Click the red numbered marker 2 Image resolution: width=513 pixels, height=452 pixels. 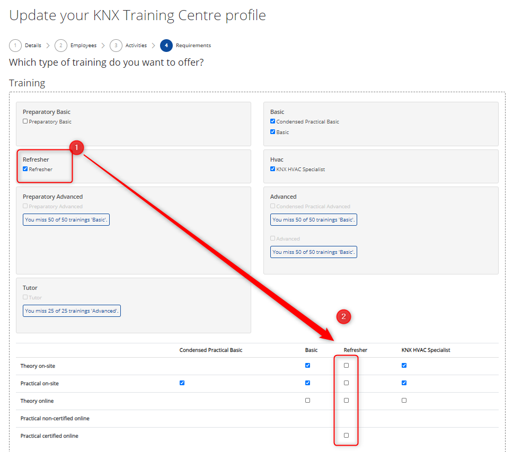(x=344, y=316)
